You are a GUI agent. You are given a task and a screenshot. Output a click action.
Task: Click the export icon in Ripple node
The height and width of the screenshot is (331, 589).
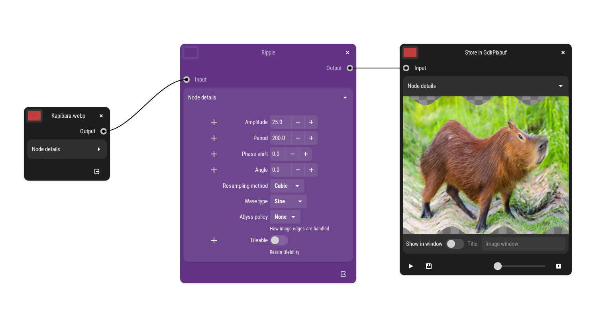[x=343, y=274]
